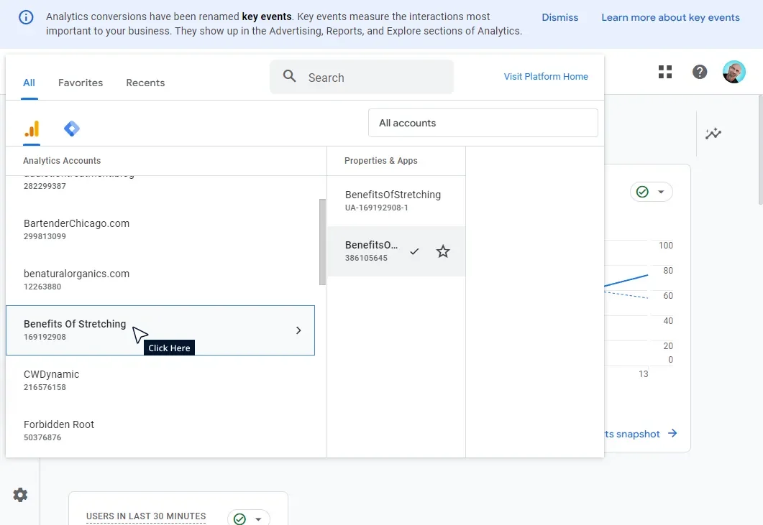Open your profile avatar
Viewport: 763px width, 525px height.
734,71
